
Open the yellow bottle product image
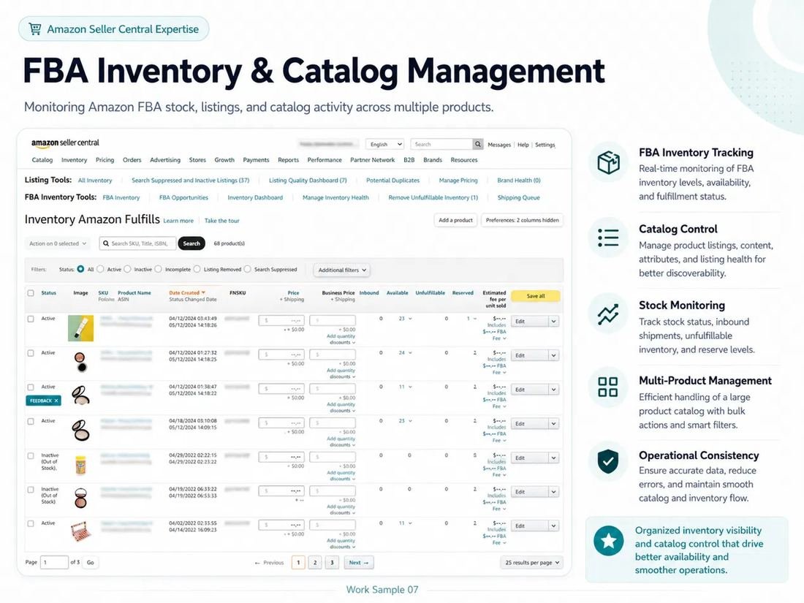tap(80, 465)
